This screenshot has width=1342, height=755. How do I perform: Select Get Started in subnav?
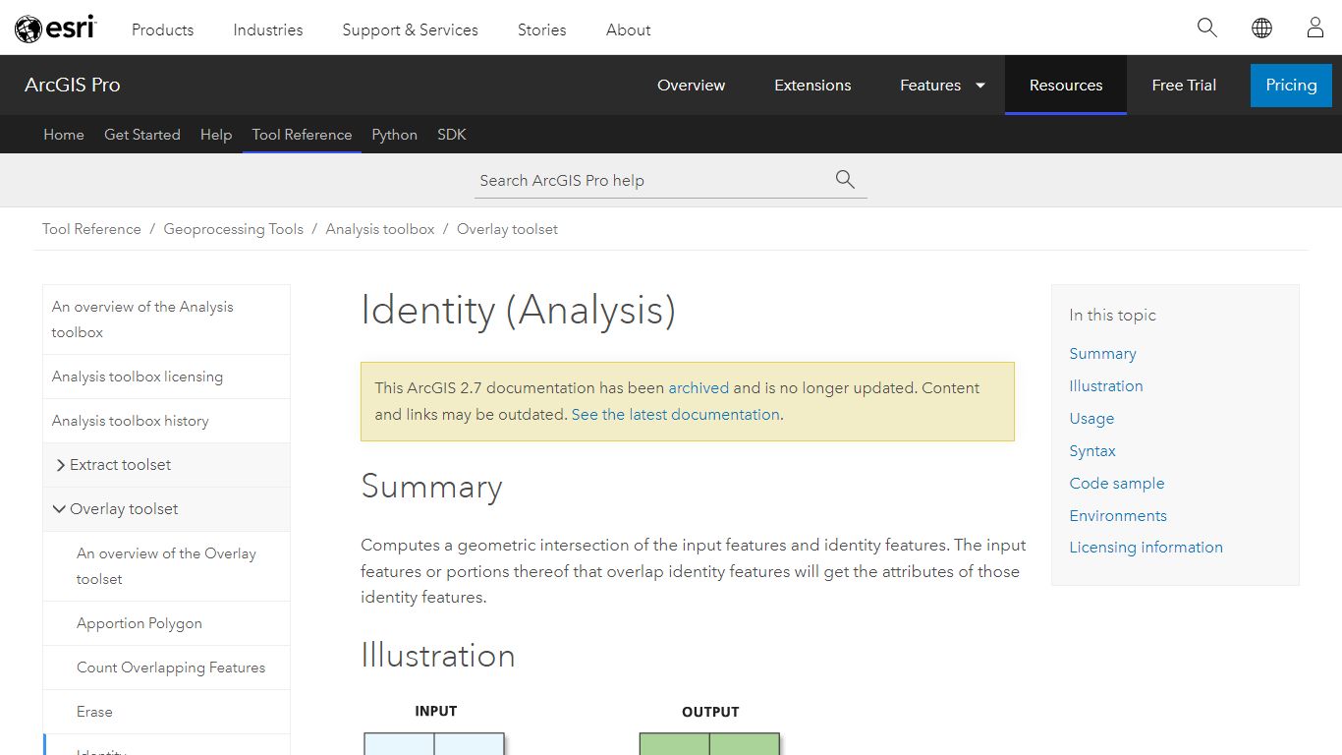tap(142, 135)
